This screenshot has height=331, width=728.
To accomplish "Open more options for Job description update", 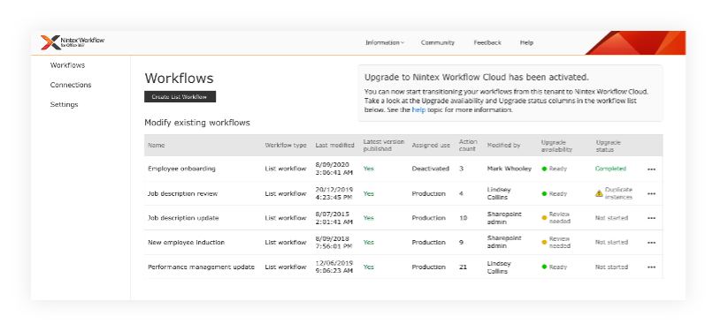I will (651, 218).
